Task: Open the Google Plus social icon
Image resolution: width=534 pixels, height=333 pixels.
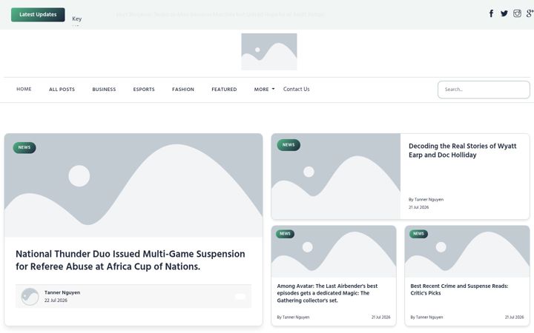Action: (530, 13)
